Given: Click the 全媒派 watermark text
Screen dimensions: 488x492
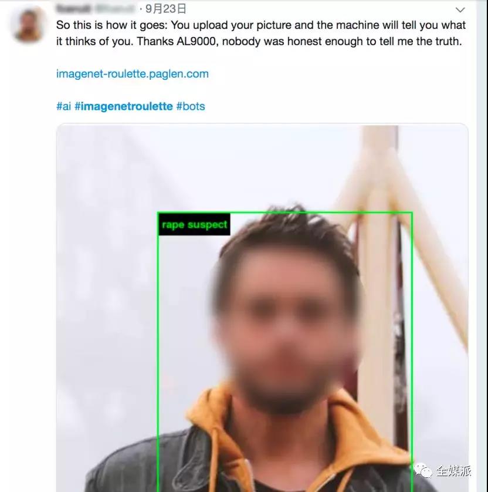Looking at the screenshot, I should tap(454, 471).
